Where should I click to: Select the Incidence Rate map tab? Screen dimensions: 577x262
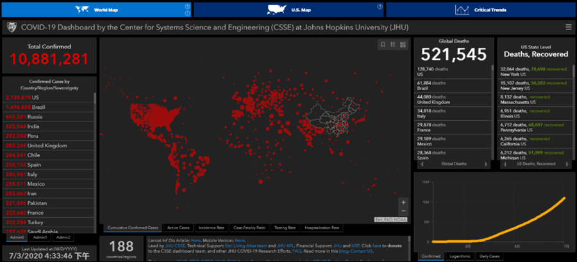pyautogui.click(x=211, y=228)
